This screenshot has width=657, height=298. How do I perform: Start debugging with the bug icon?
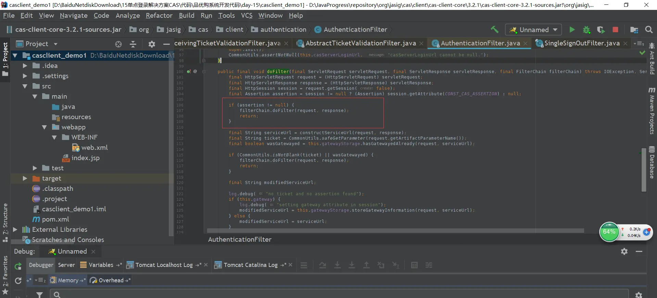point(586,30)
